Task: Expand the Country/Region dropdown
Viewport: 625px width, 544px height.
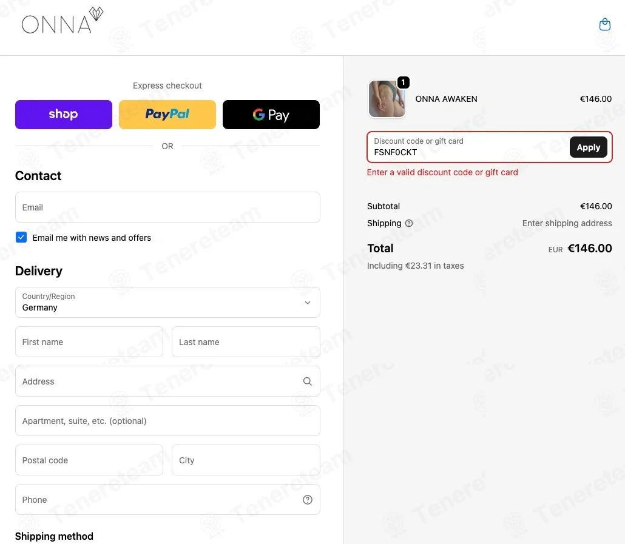Action: [x=167, y=302]
